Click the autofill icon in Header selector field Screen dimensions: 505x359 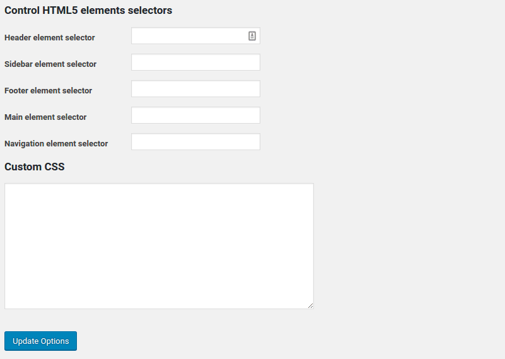coord(252,36)
